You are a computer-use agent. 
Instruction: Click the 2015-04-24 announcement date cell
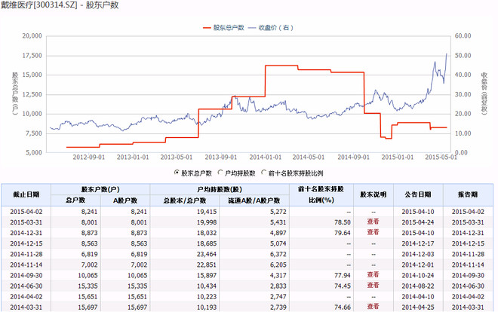click(418, 222)
